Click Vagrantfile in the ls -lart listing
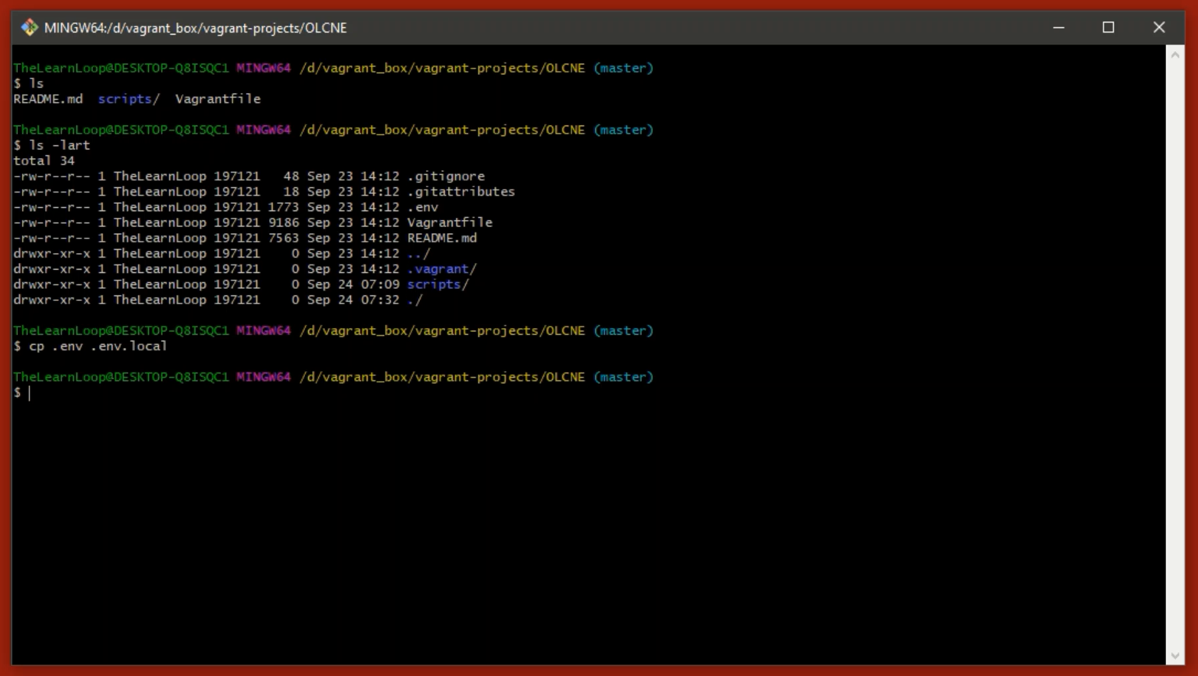Viewport: 1198px width, 676px height. (450, 222)
